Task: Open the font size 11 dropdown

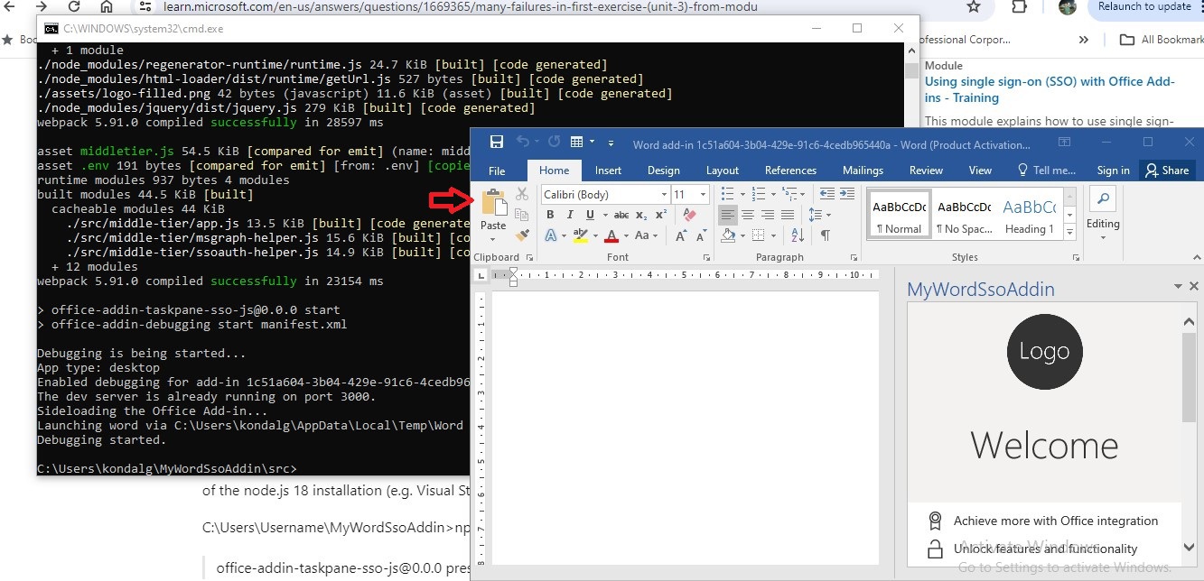Action: tap(705, 195)
